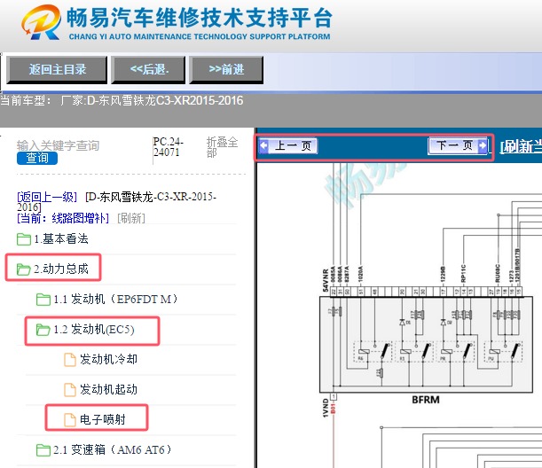
Task: Click document icon beside 发动机冷却
Action: (70, 360)
